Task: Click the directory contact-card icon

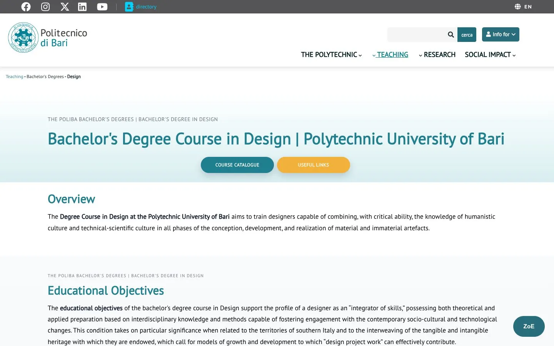Action: [x=129, y=7]
